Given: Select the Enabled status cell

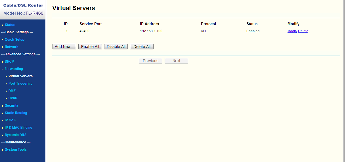Looking at the screenshot, I should (253, 31).
